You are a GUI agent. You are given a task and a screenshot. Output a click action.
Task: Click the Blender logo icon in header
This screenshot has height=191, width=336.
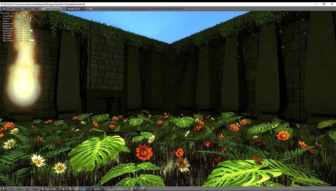pyautogui.click(x=90, y=9)
